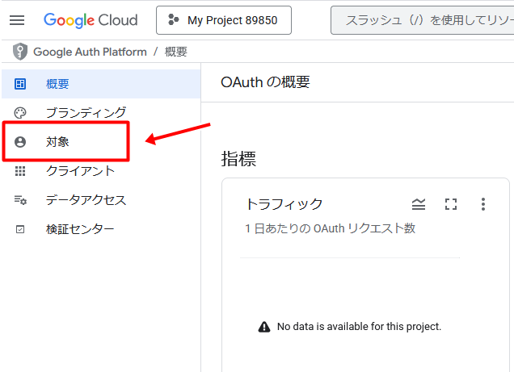
Task: Click the Google Auth Platform shield icon
Action: coord(20,52)
